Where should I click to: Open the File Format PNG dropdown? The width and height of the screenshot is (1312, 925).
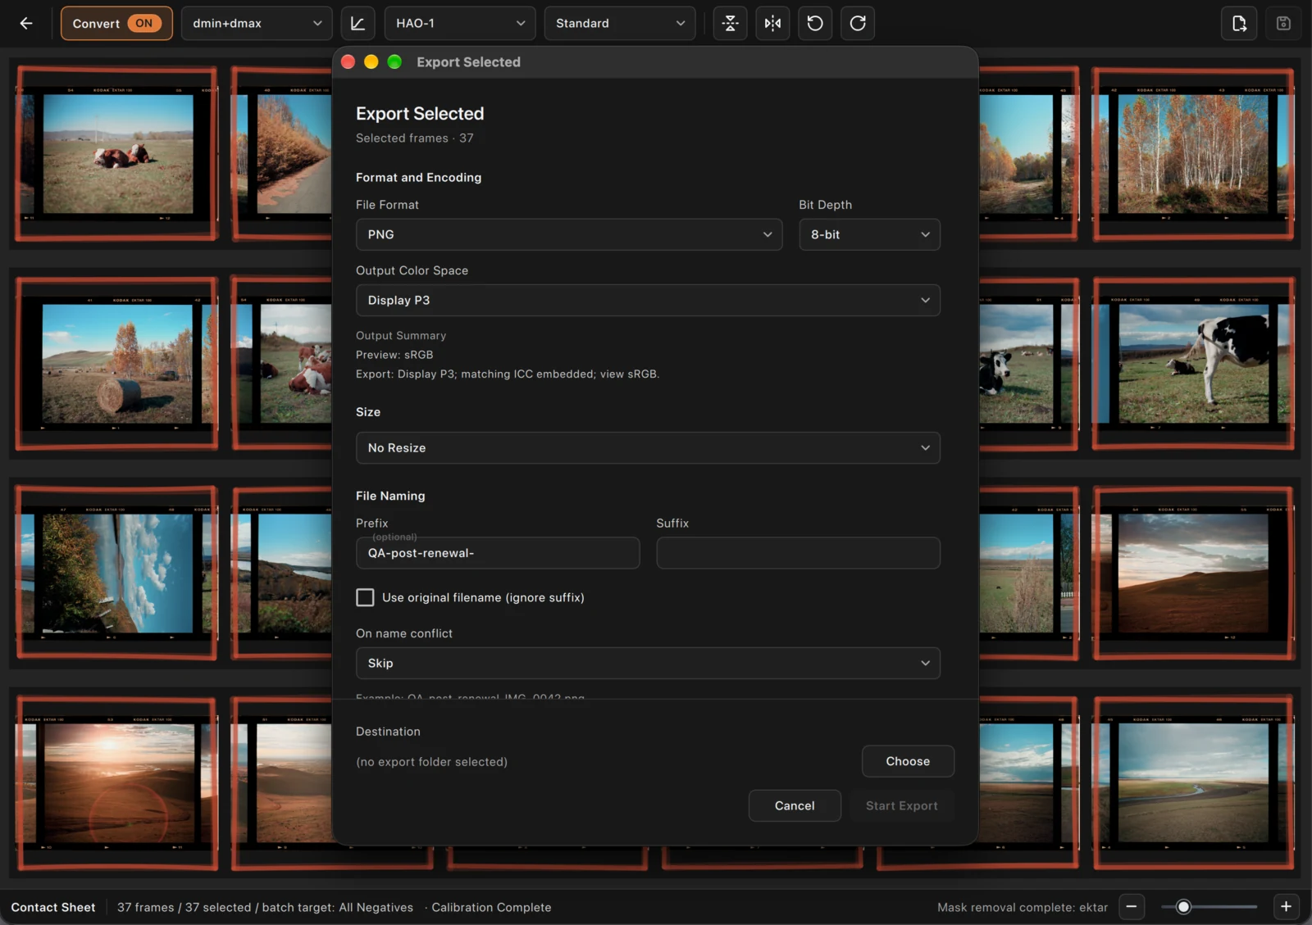569,234
